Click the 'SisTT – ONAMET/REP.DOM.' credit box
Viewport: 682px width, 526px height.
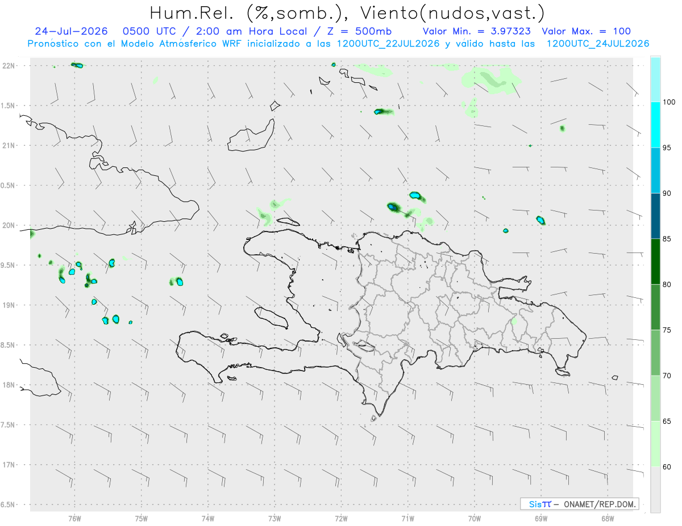580,504
